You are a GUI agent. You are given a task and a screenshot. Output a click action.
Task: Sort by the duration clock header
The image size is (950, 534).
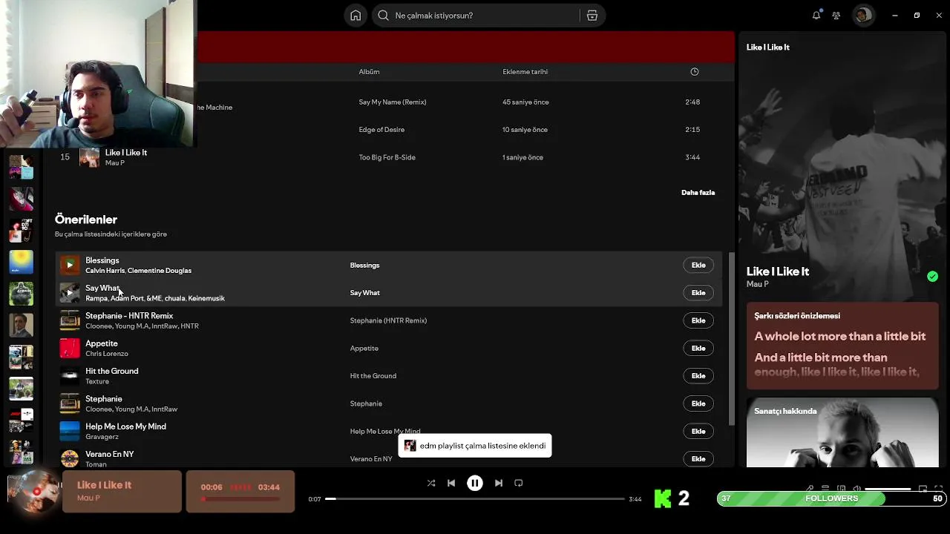pyautogui.click(x=695, y=72)
